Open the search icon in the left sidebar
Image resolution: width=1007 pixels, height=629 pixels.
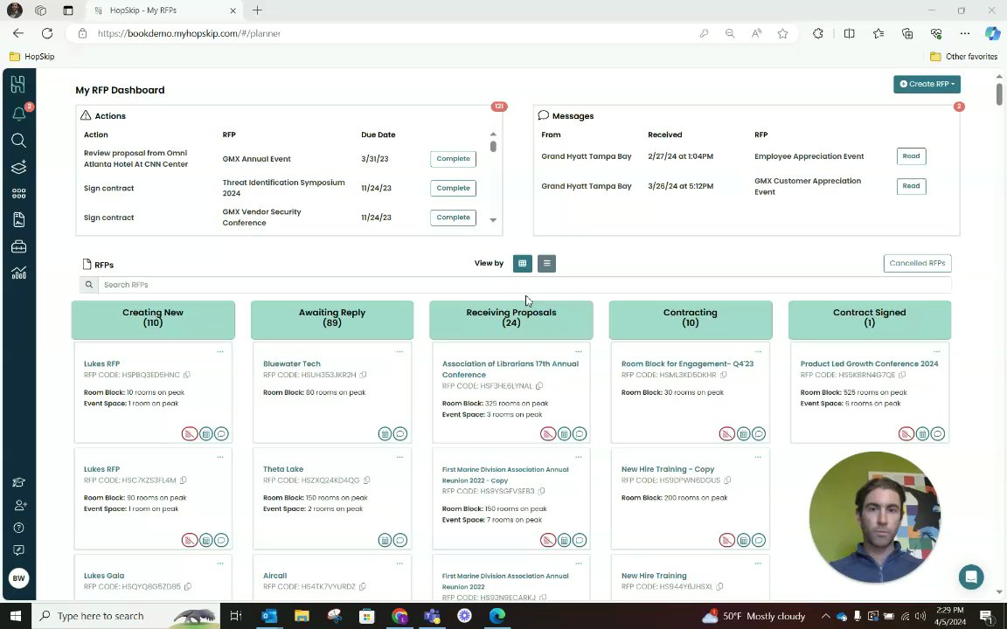point(18,141)
